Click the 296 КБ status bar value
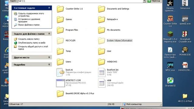The height and width of the screenshot is (109, 194). 111,104
